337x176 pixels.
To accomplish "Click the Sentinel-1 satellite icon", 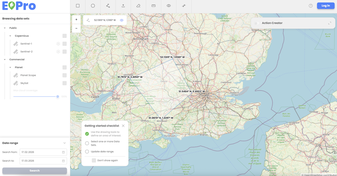I will (x=16, y=44).
